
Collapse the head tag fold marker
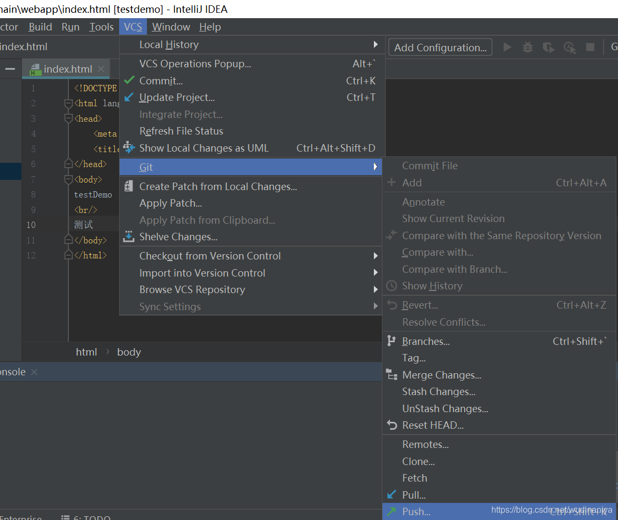[x=68, y=118]
